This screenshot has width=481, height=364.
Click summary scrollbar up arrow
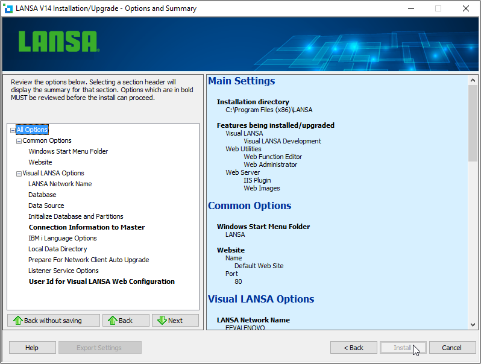(473, 80)
